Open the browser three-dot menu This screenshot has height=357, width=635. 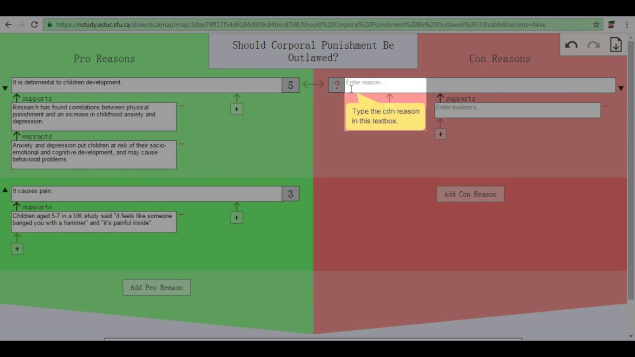click(627, 24)
